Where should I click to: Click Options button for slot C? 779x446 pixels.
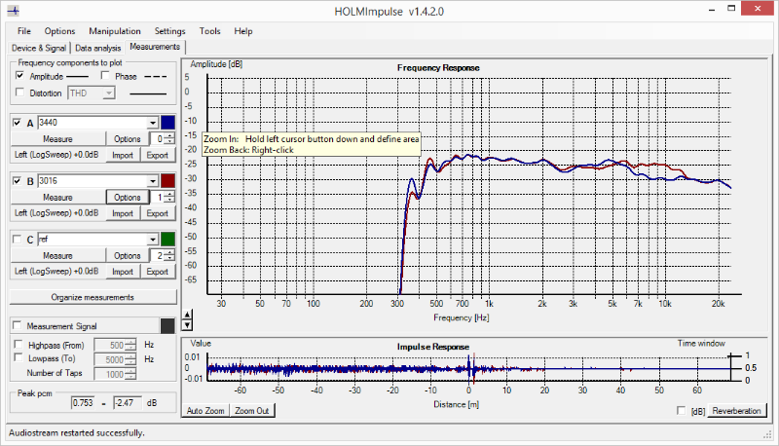(128, 256)
